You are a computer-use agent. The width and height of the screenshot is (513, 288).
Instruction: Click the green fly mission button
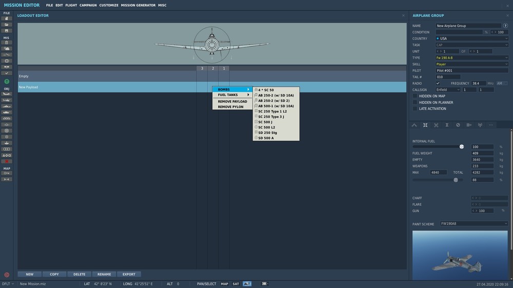click(x=7, y=81)
